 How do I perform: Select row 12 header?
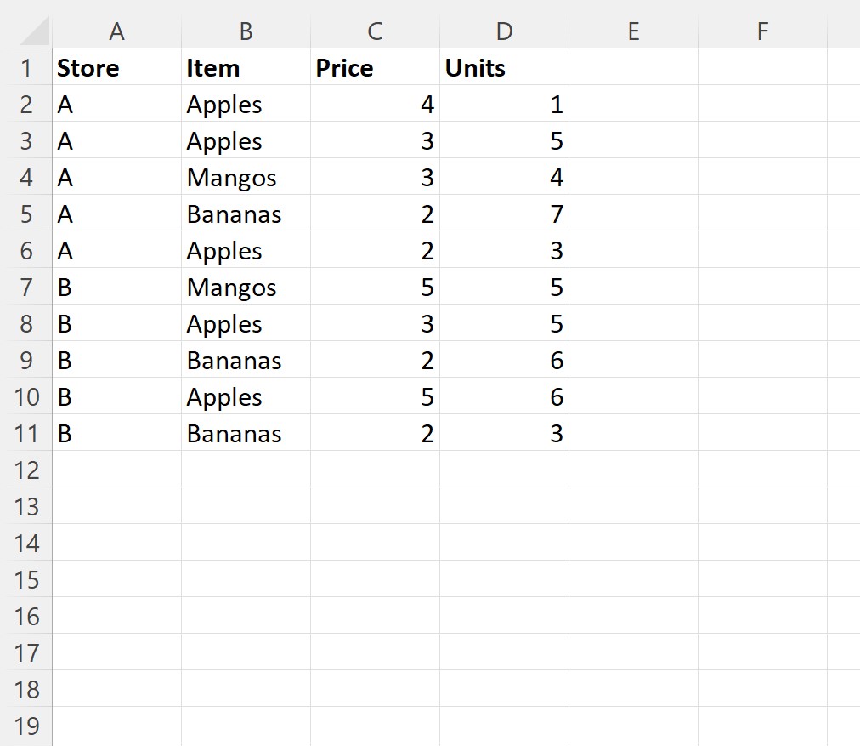pos(25,470)
